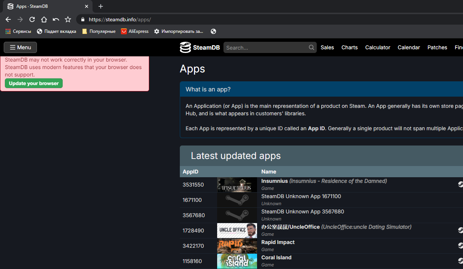
Task: Open the Insumnius app name link
Action: click(x=275, y=181)
